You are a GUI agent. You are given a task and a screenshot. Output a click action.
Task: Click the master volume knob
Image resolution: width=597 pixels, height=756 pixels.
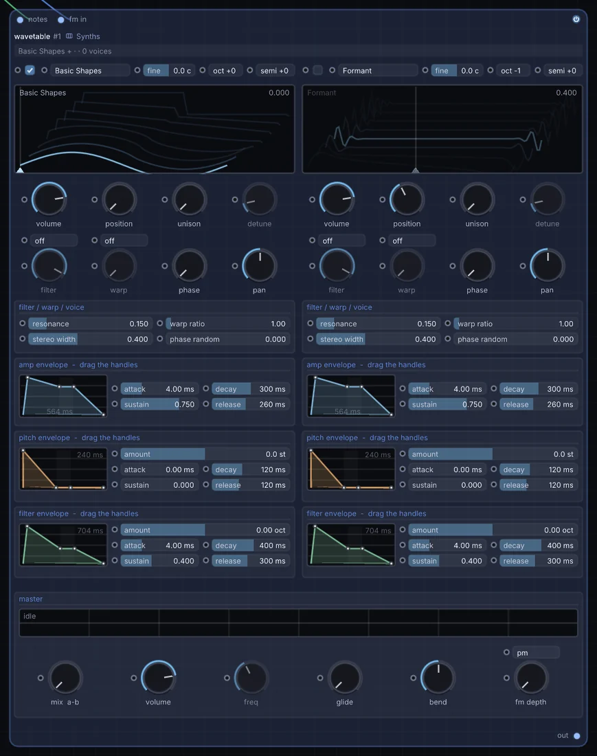point(158,678)
